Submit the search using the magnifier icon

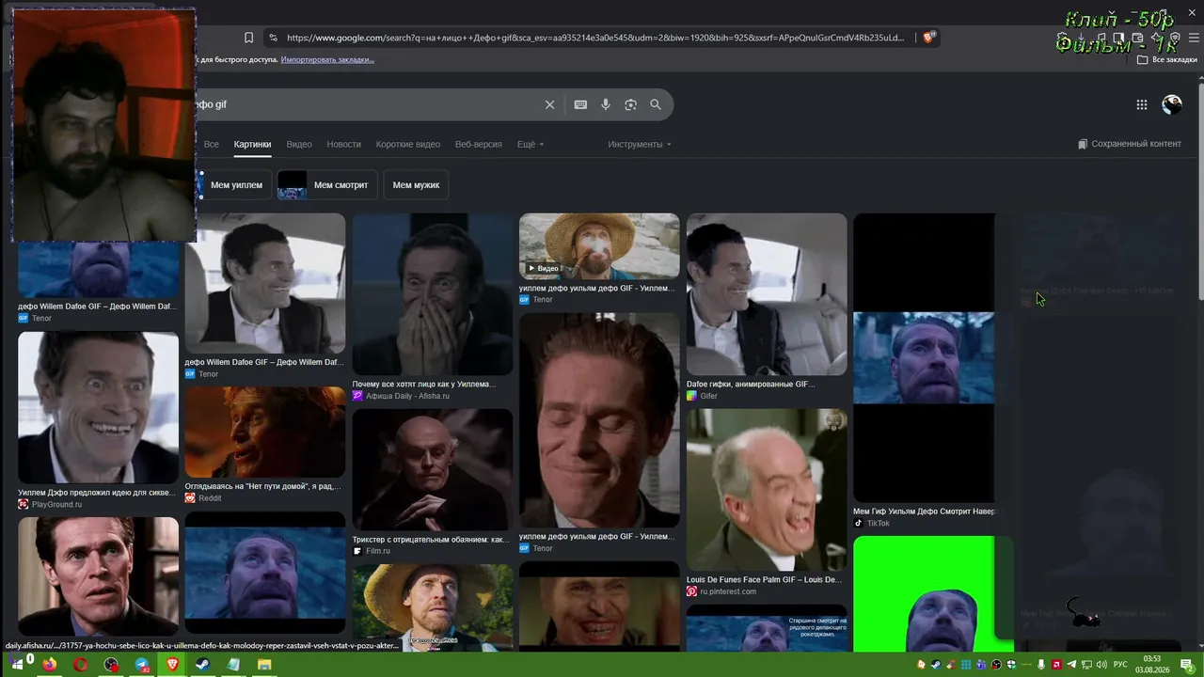pyautogui.click(x=656, y=104)
